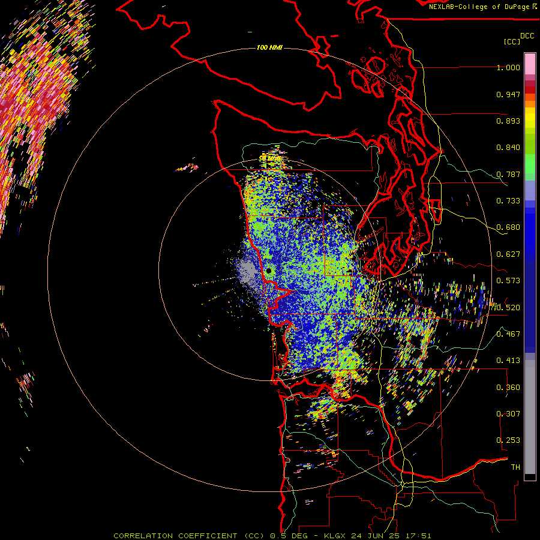The image size is (540, 540).
Task: Pick the pink top colorbar segment
Action: click(x=530, y=64)
